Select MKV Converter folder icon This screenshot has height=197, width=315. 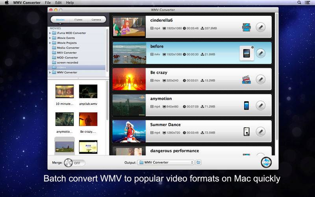coord(54,52)
